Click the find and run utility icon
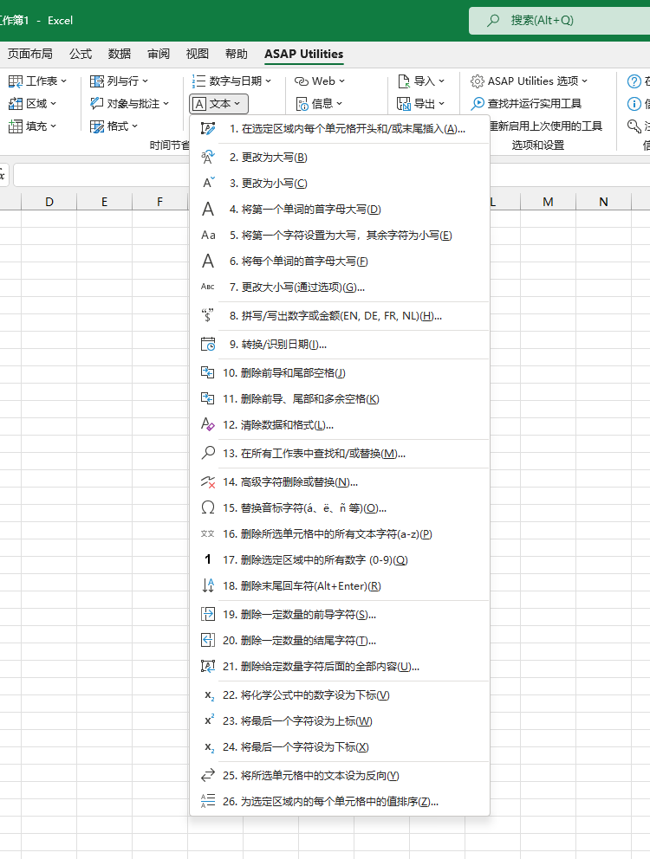This screenshot has width=650, height=859. pos(478,104)
